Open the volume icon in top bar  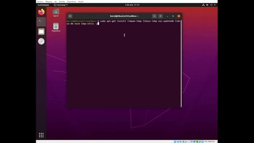(207, 5)
